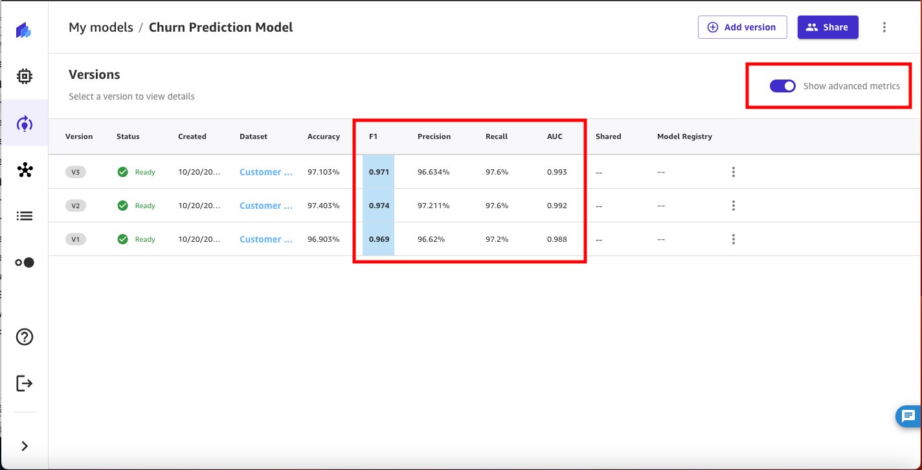922x470 pixels.
Task: Click the Recall column header
Action: tap(497, 136)
